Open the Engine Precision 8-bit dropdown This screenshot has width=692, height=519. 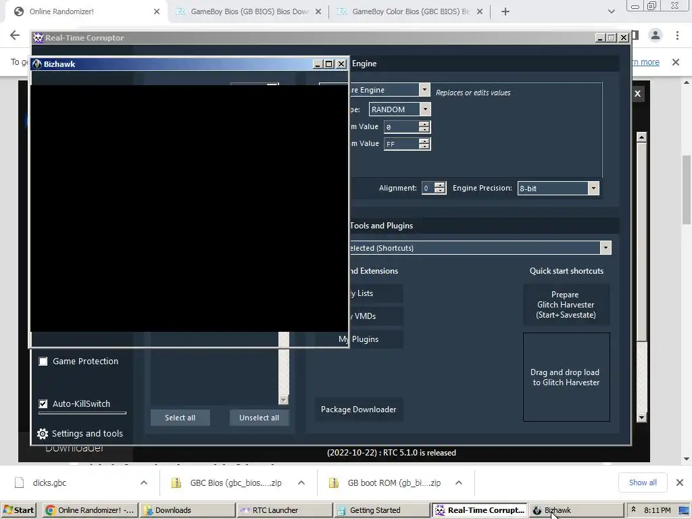tap(593, 189)
